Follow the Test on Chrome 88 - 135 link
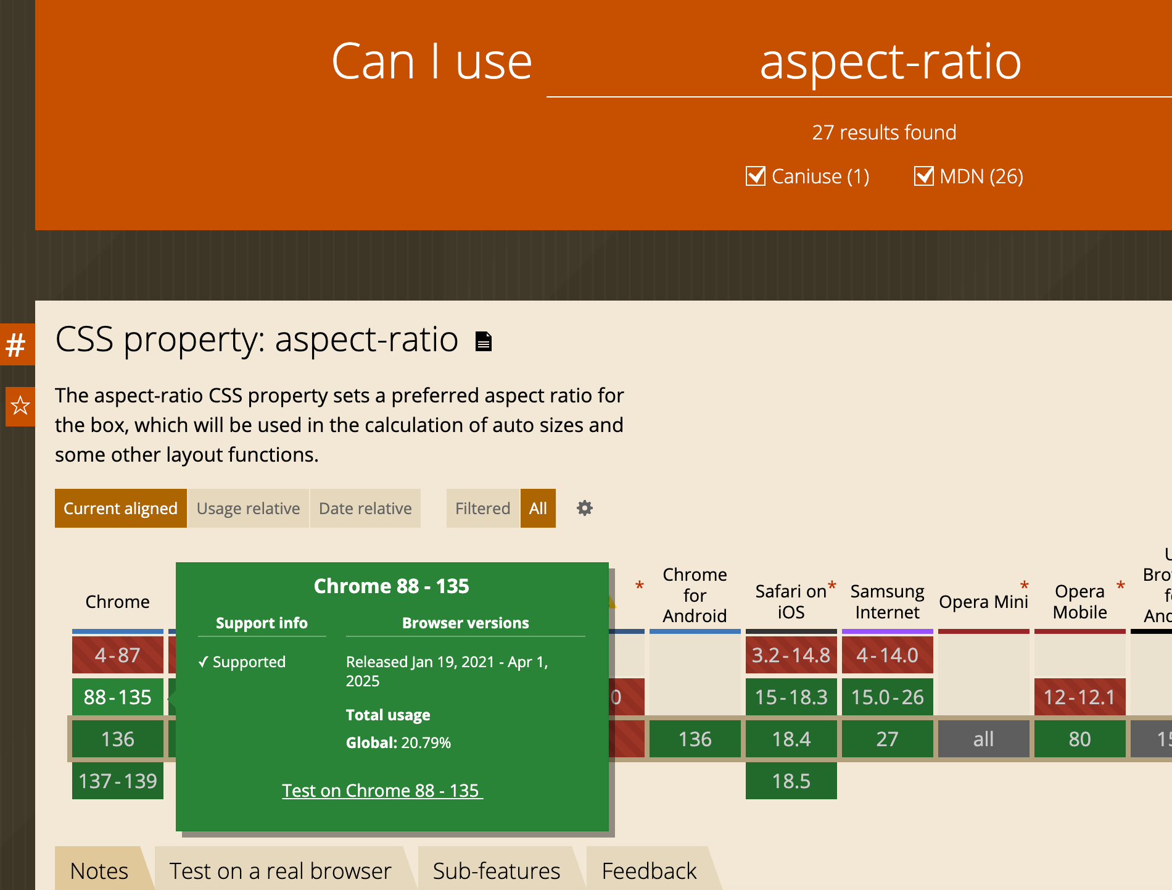The image size is (1172, 890). click(382, 790)
